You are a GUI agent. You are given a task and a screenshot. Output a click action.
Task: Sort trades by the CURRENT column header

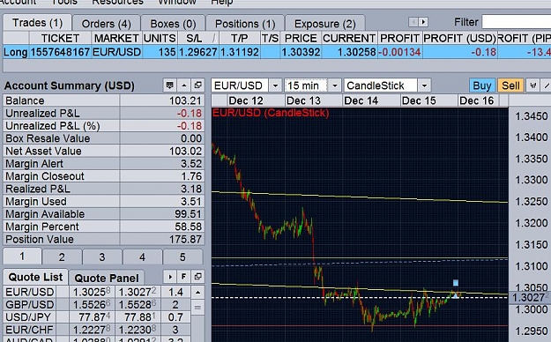pos(349,38)
